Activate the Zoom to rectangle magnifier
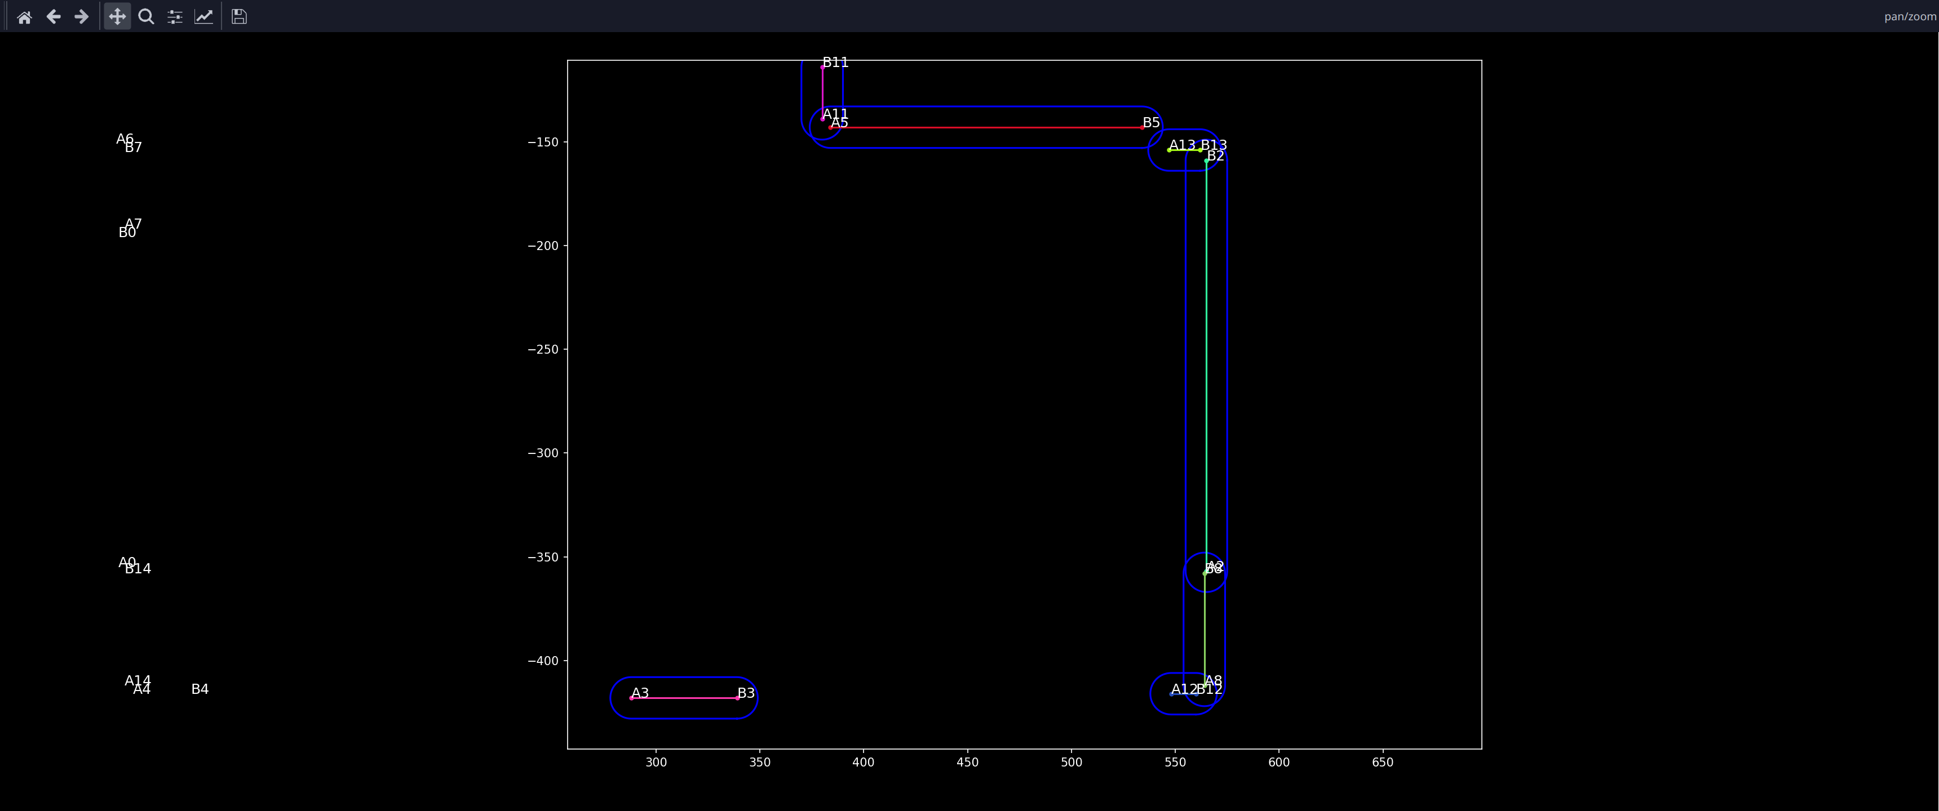The height and width of the screenshot is (811, 1939). (146, 16)
